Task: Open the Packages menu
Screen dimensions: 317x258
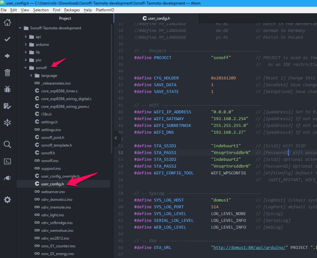Action: [x=72, y=10]
